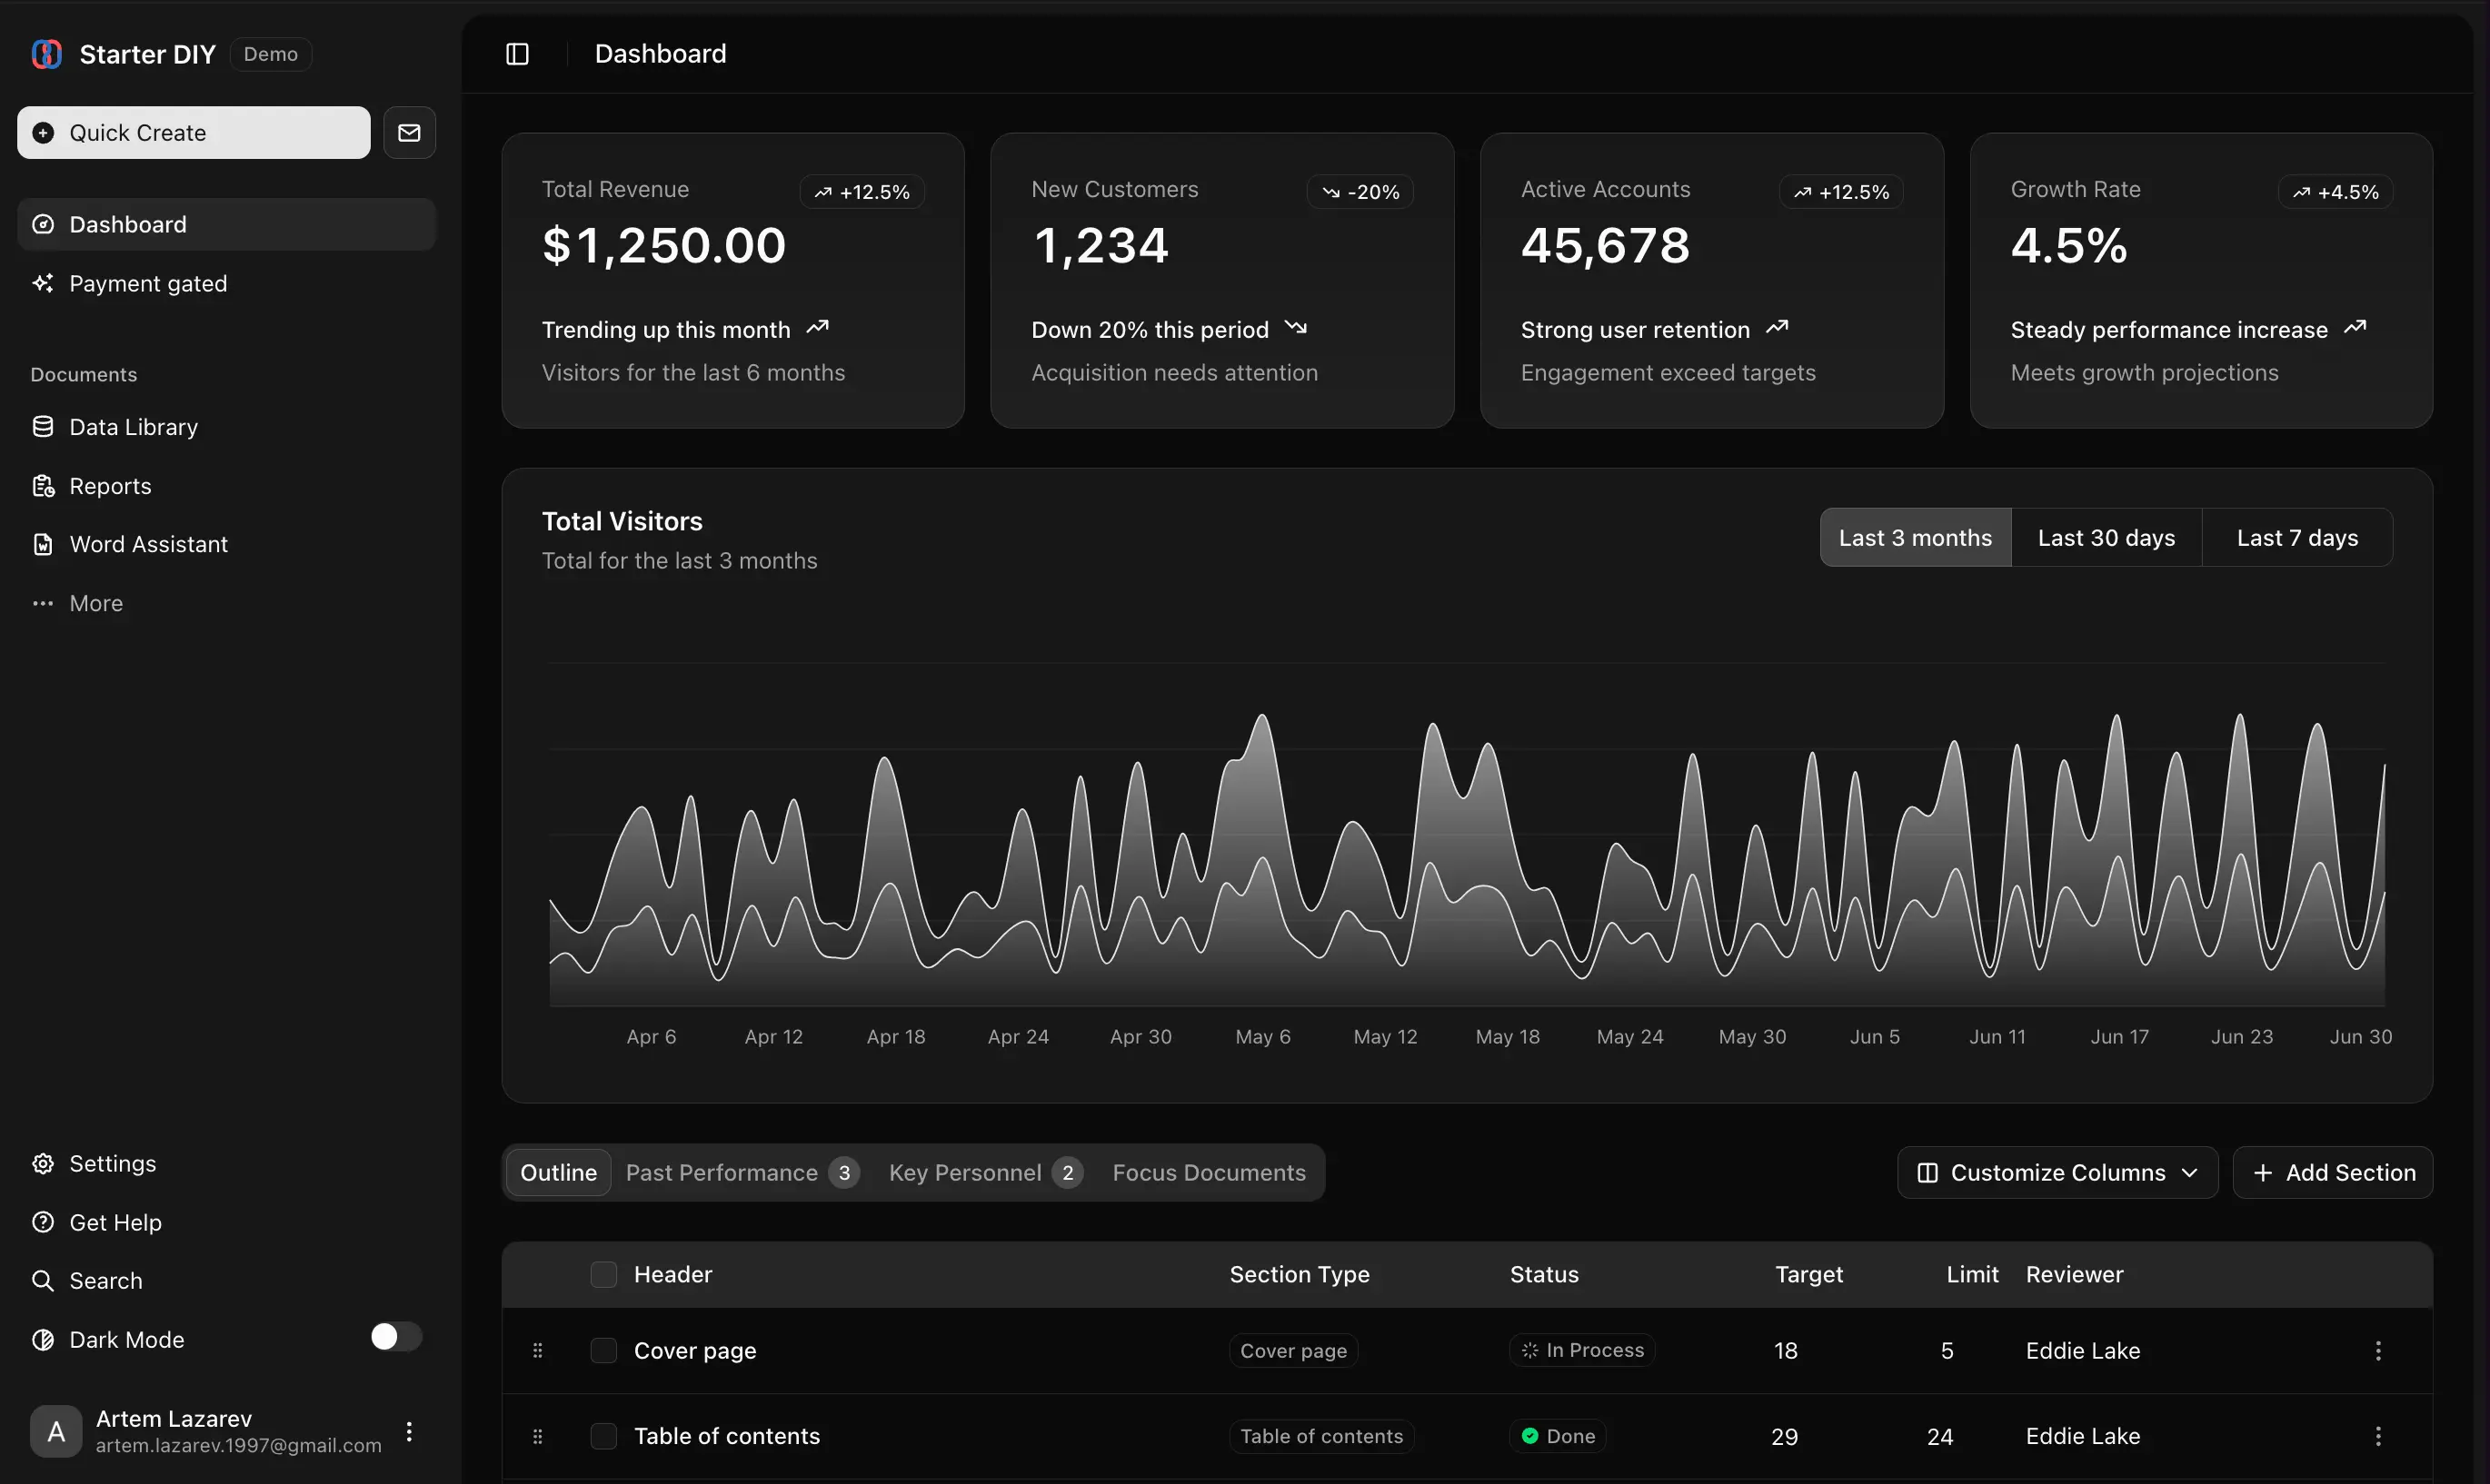2490x1484 pixels.
Task: Select the Last 30 days filter
Action: click(x=2106, y=537)
